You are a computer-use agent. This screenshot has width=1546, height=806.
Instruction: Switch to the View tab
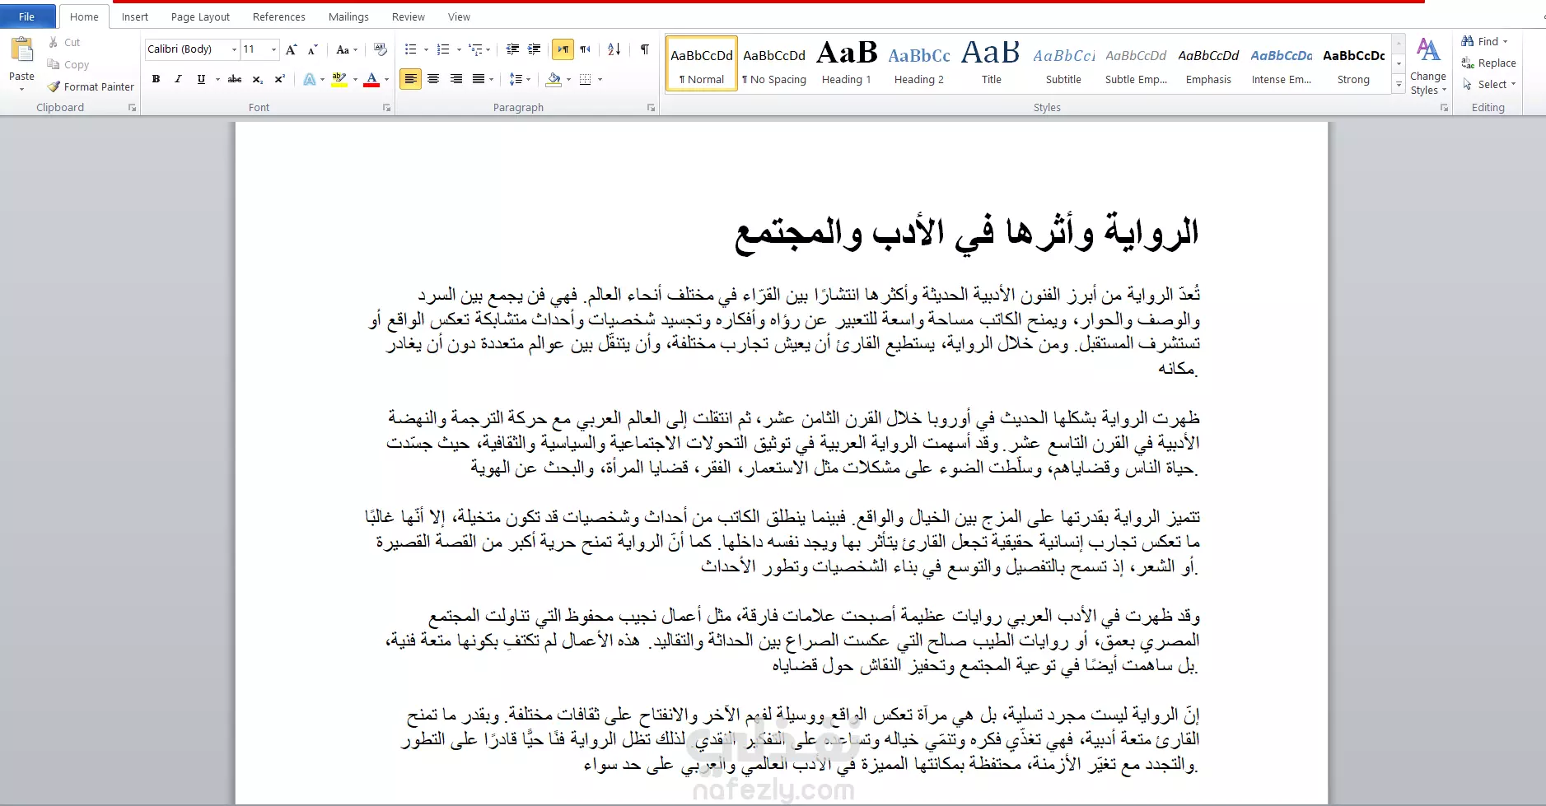459,16
